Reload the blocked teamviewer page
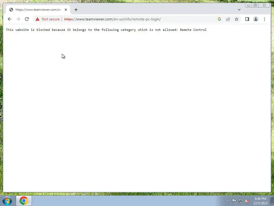Viewport: 274px width, 206px height. (x=27, y=19)
